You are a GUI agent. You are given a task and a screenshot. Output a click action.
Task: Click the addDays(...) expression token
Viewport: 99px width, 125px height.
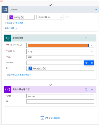[x=37, y=68]
